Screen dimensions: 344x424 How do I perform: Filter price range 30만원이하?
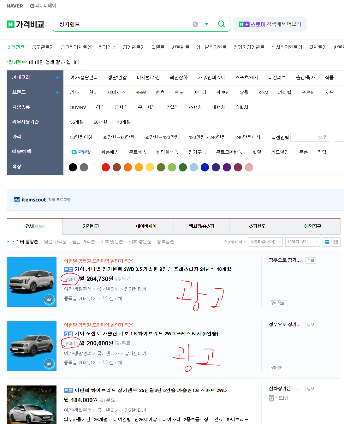click(x=81, y=137)
